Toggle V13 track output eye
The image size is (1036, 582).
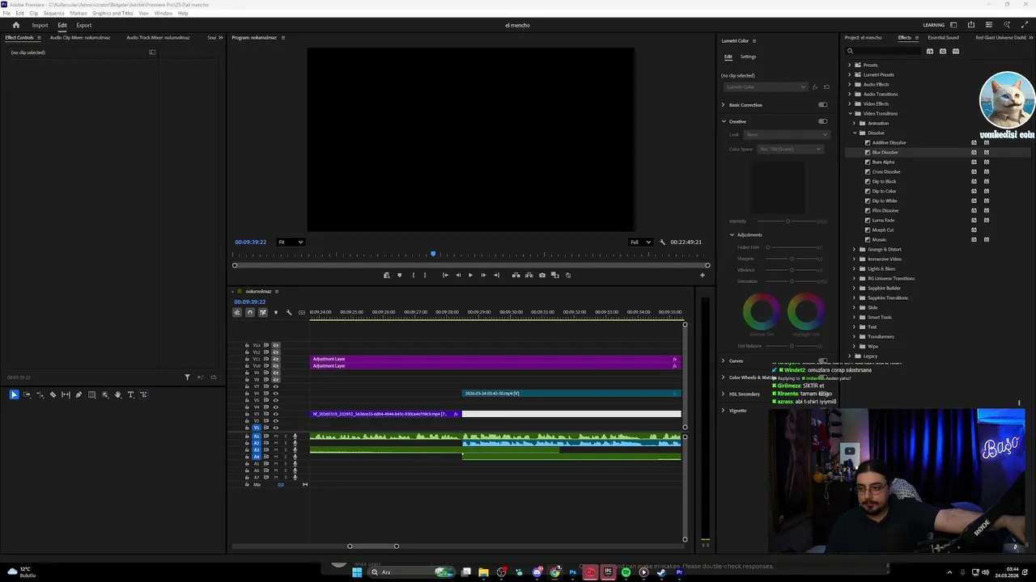(275, 345)
